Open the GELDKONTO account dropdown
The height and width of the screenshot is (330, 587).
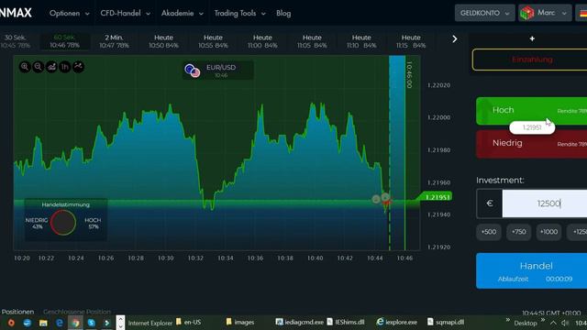[x=484, y=13]
